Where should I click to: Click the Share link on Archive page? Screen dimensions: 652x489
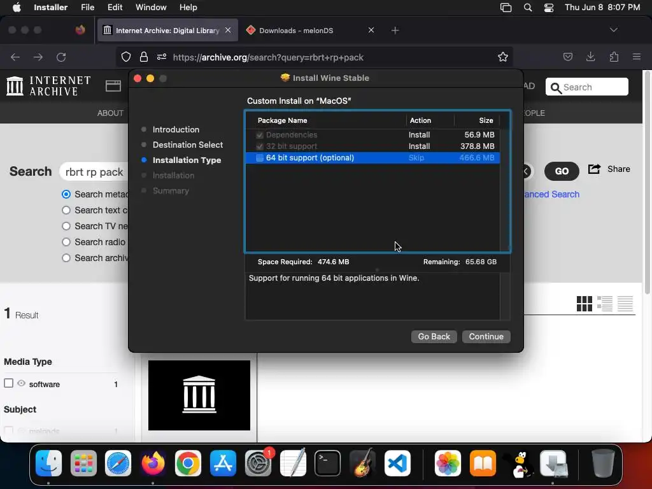click(x=609, y=169)
